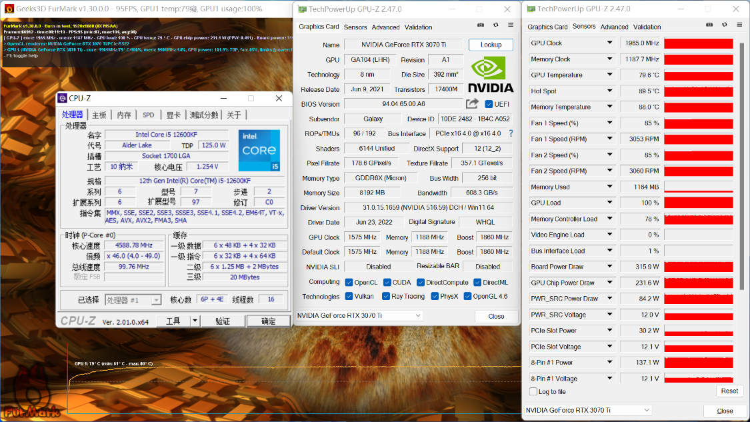Click the refresh icon in Sensors GPU-Z window
750x422 pixels.
pos(724,25)
